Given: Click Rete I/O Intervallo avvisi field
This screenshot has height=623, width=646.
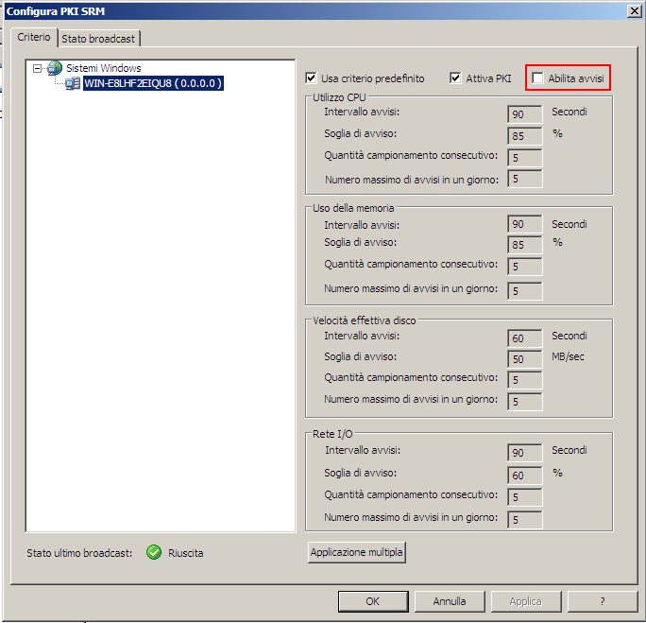Looking at the screenshot, I should pos(525,453).
